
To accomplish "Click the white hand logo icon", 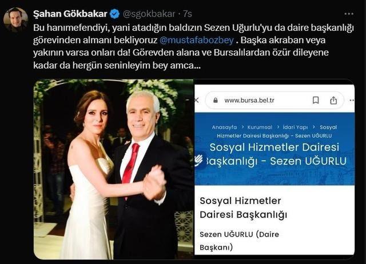I will [199, 160].
